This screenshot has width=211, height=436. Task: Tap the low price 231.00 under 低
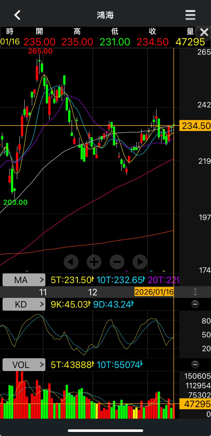pos(115,42)
